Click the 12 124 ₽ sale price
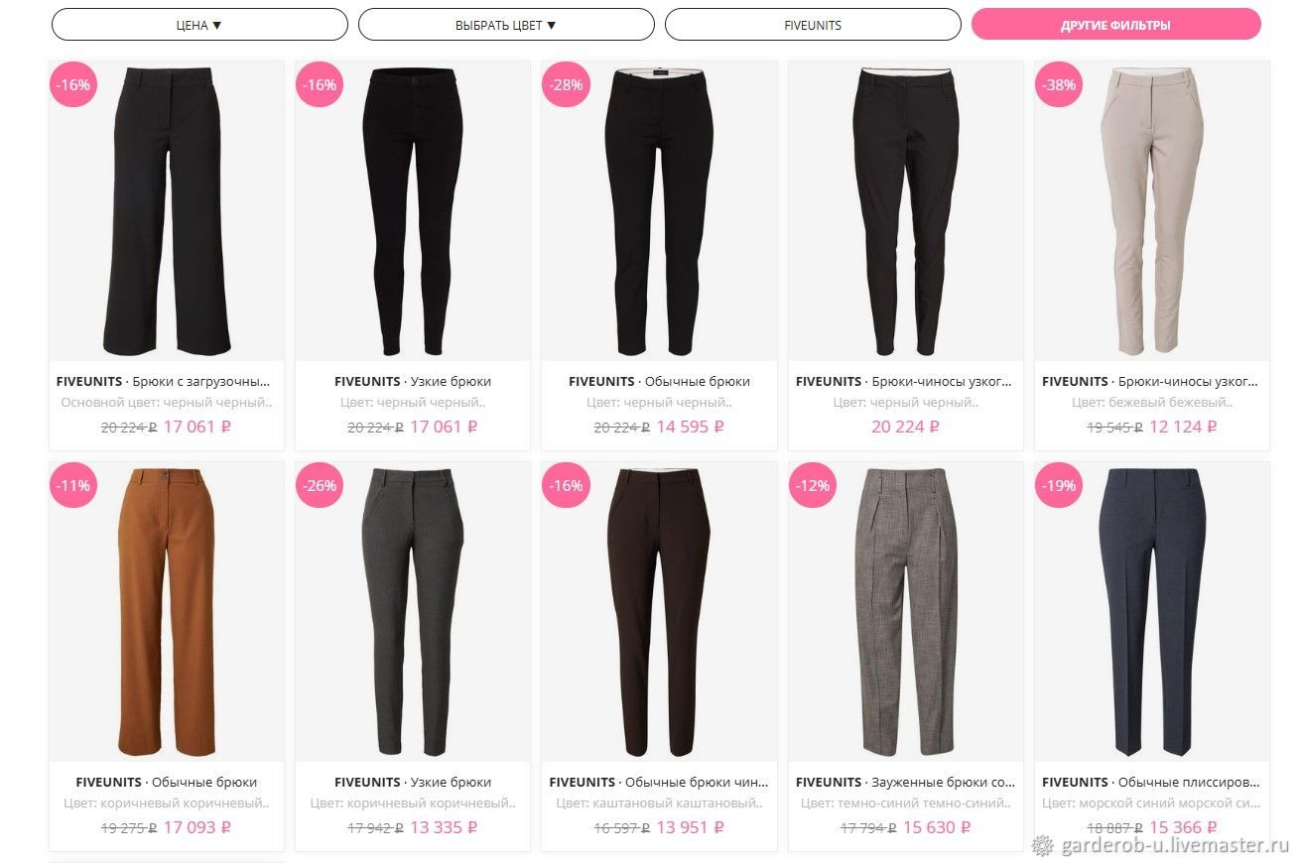Image resolution: width=1299 pixels, height=863 pixels. pos(1183,427)
